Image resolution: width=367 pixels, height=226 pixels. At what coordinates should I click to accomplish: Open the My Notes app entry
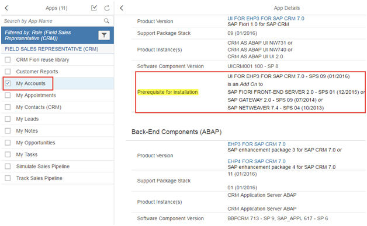pyautogui.click(x=27, y=131)
